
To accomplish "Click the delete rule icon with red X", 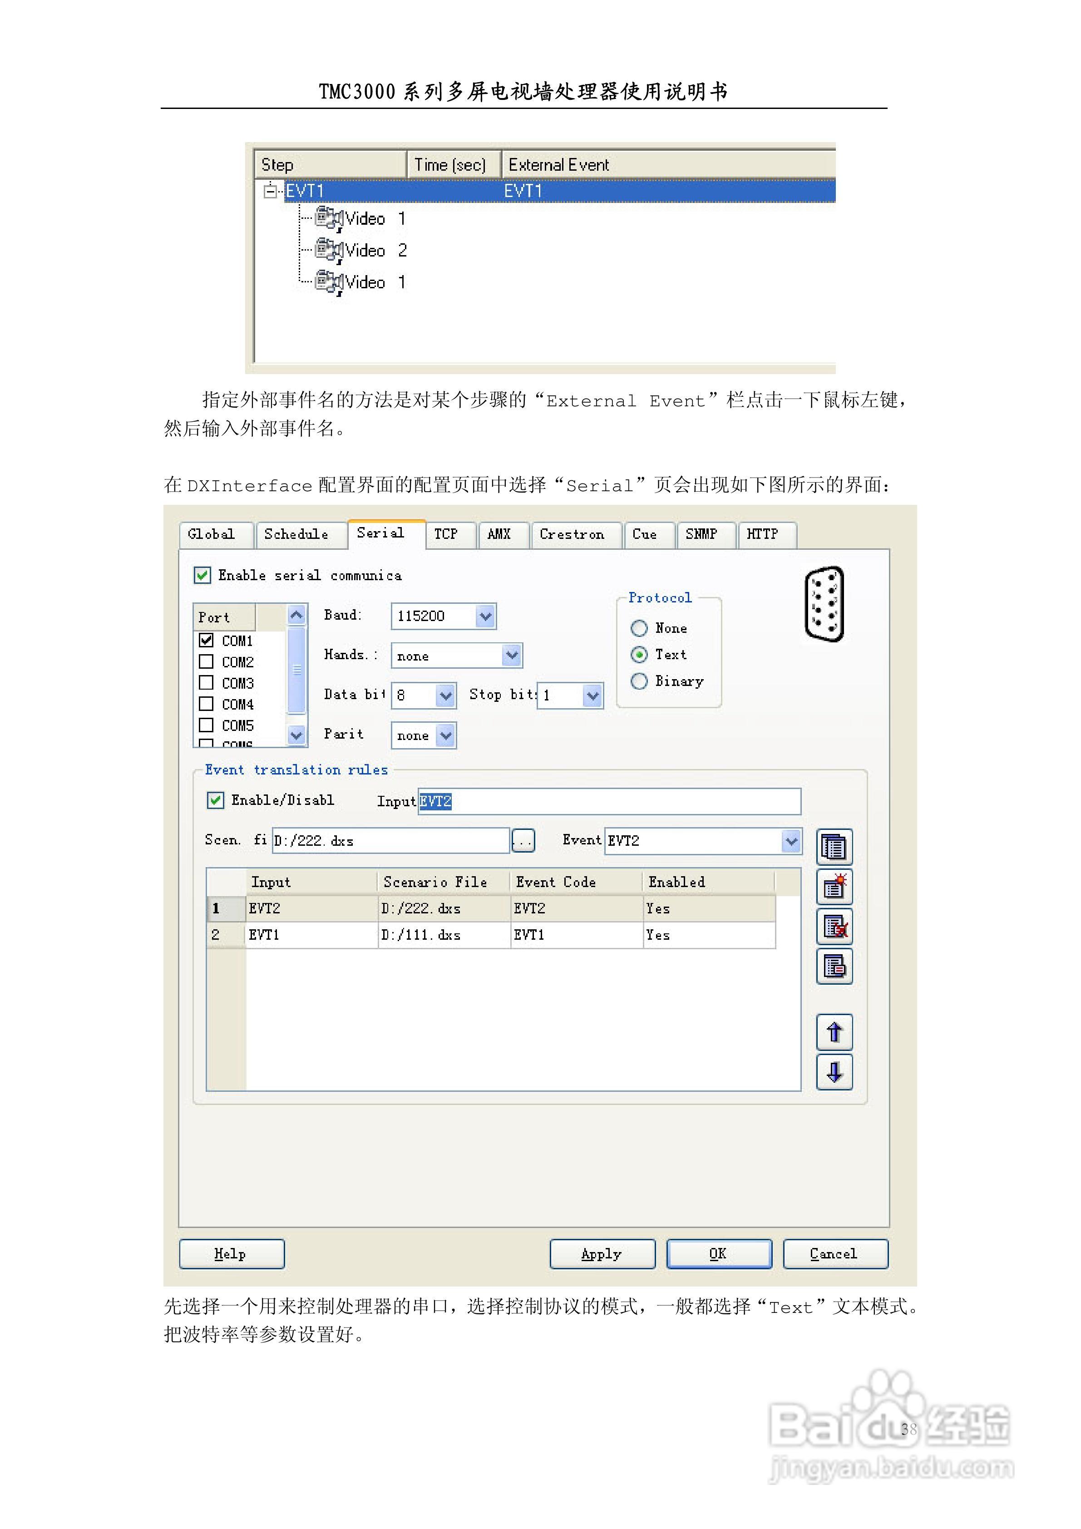I will click(x=834, y=926).
